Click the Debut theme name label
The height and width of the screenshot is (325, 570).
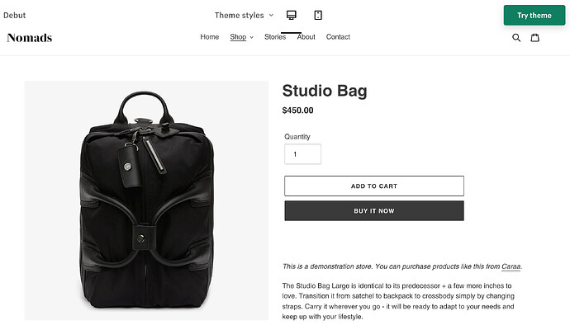click(15, 15)
